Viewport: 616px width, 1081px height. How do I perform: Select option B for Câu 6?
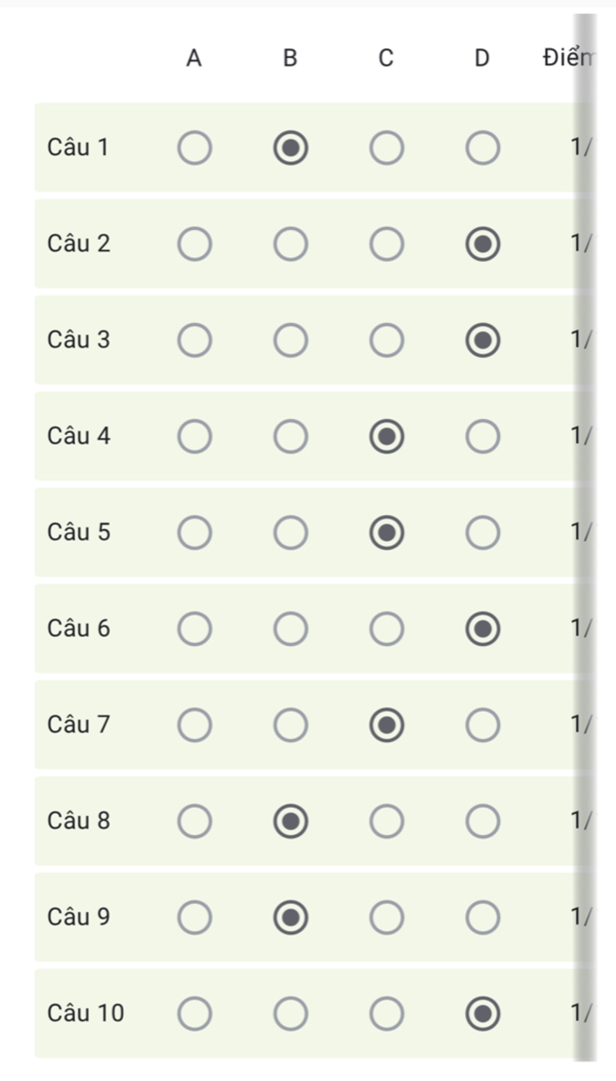click(291, 629)
